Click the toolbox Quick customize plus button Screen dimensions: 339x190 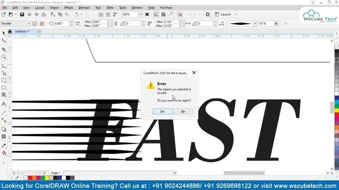pos(4,163)
